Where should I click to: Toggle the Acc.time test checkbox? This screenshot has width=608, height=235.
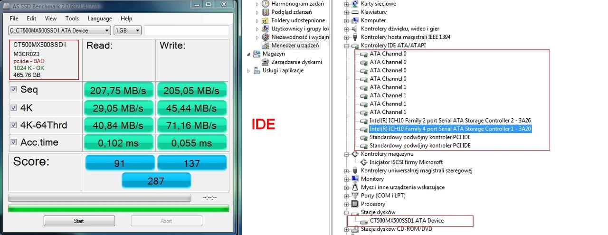pyautogui.click(x=14, y=142)
